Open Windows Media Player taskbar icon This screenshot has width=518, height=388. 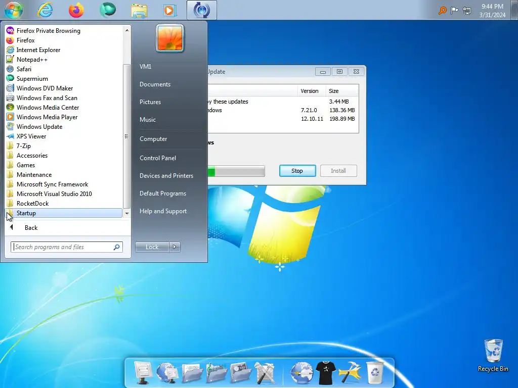[170, 10]
